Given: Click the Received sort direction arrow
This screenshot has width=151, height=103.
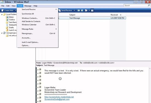Looking at the screenshot, I should click(121, 15).
